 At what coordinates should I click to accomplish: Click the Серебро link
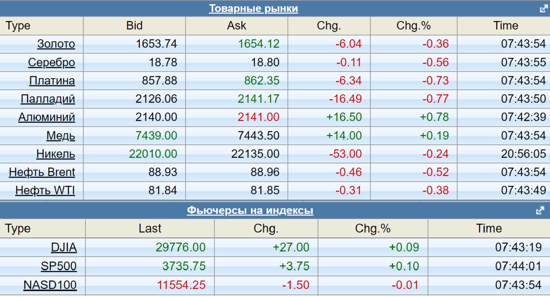[x=51, y=62]
